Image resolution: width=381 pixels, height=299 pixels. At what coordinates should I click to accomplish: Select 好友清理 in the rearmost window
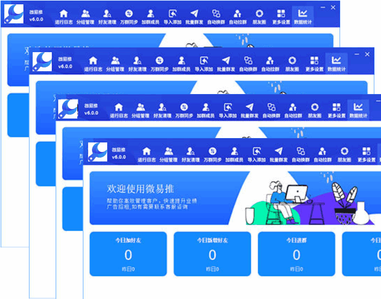click(x=107, y=17)
